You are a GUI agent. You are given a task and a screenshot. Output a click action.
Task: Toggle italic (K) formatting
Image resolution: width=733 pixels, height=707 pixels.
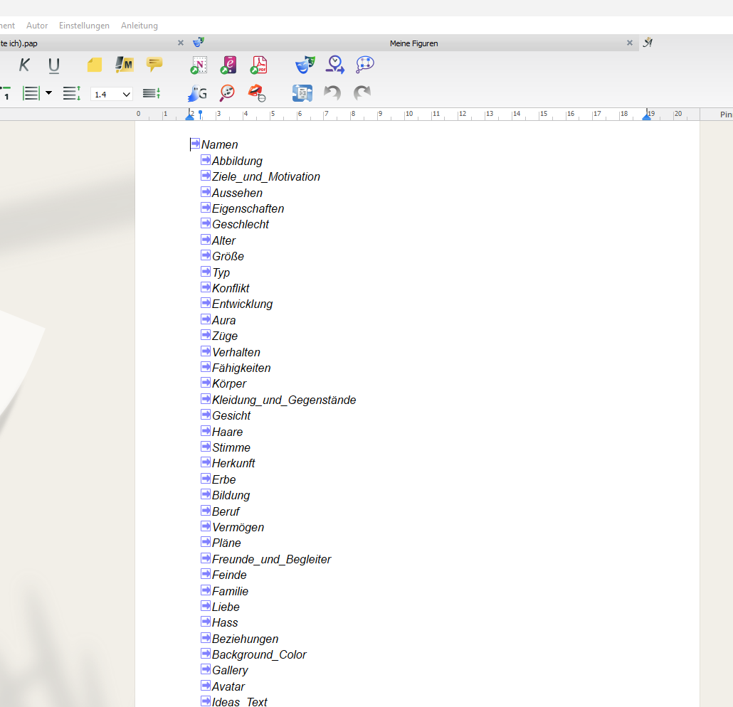pyautogui.click(x=24, y=65)
